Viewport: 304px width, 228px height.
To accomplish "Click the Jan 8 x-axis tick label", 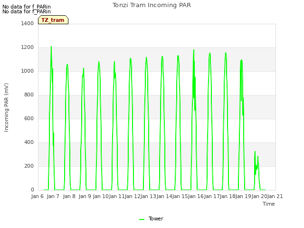I will click(69, 196).
